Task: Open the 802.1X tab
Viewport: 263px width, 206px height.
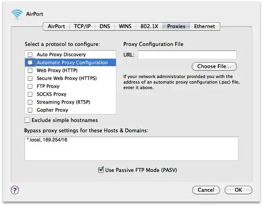Action: 150,26
